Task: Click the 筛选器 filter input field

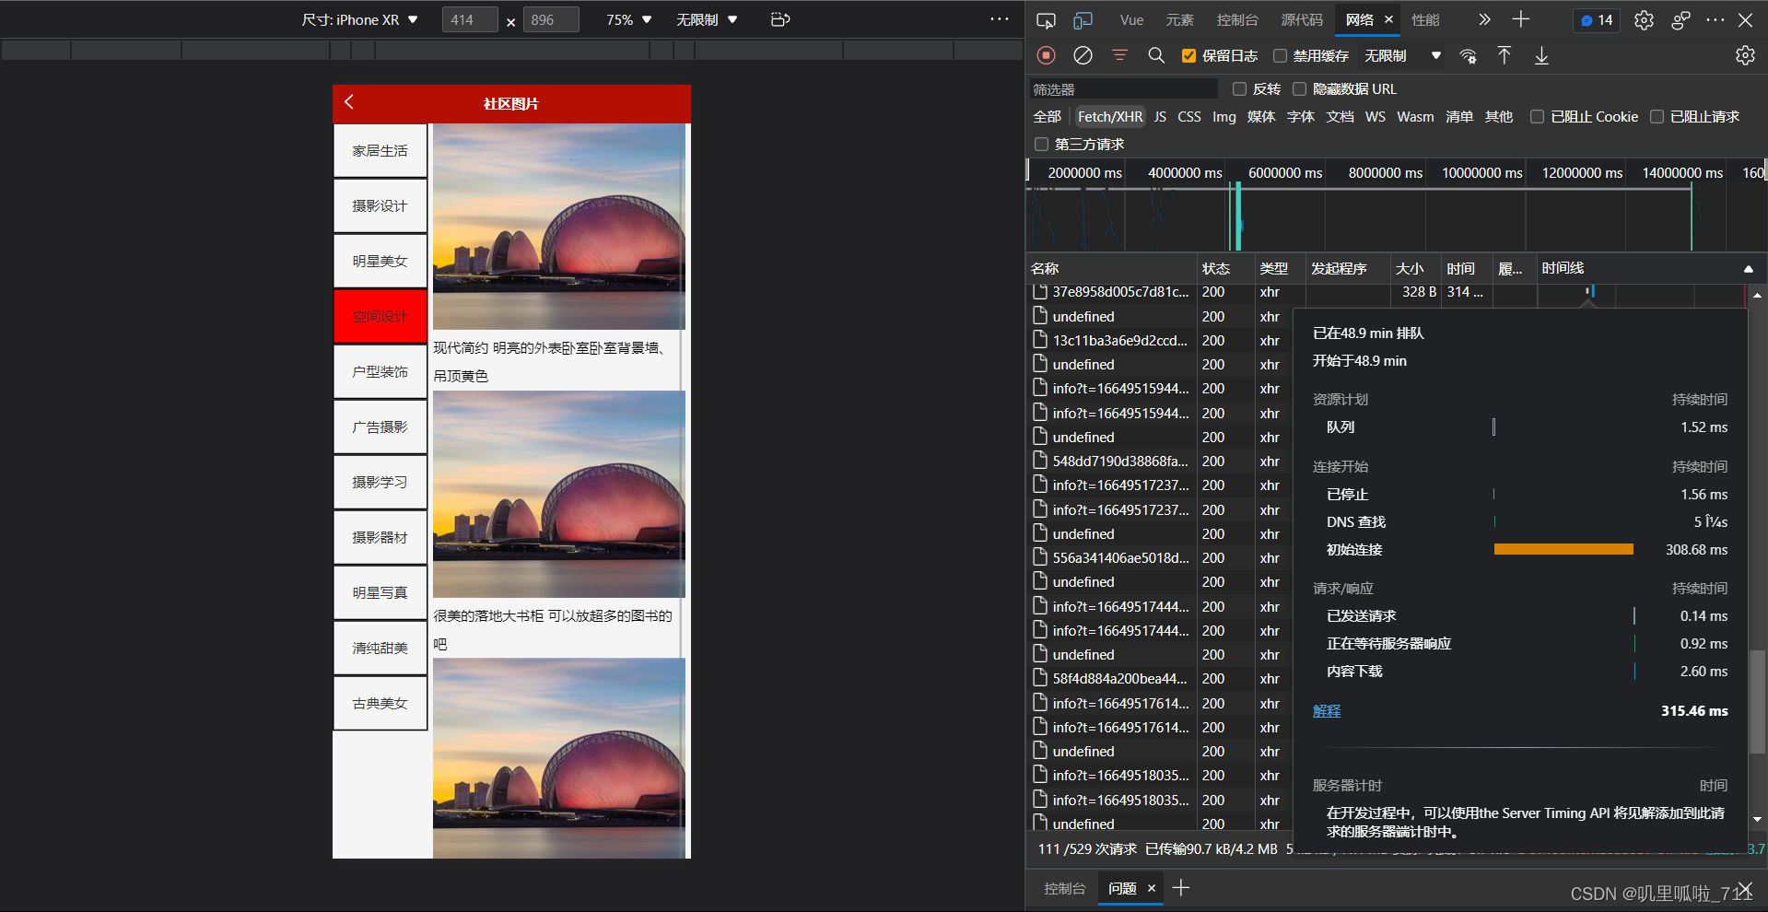Action: (1124, 89)
